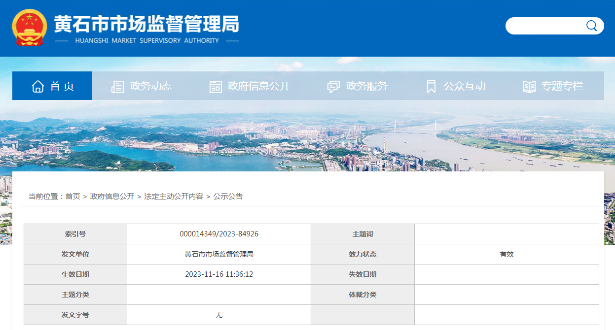This screenshot has height=330, width=615.
Task: Click the 政府信息公开 panel icon
Action: point(216,87)
